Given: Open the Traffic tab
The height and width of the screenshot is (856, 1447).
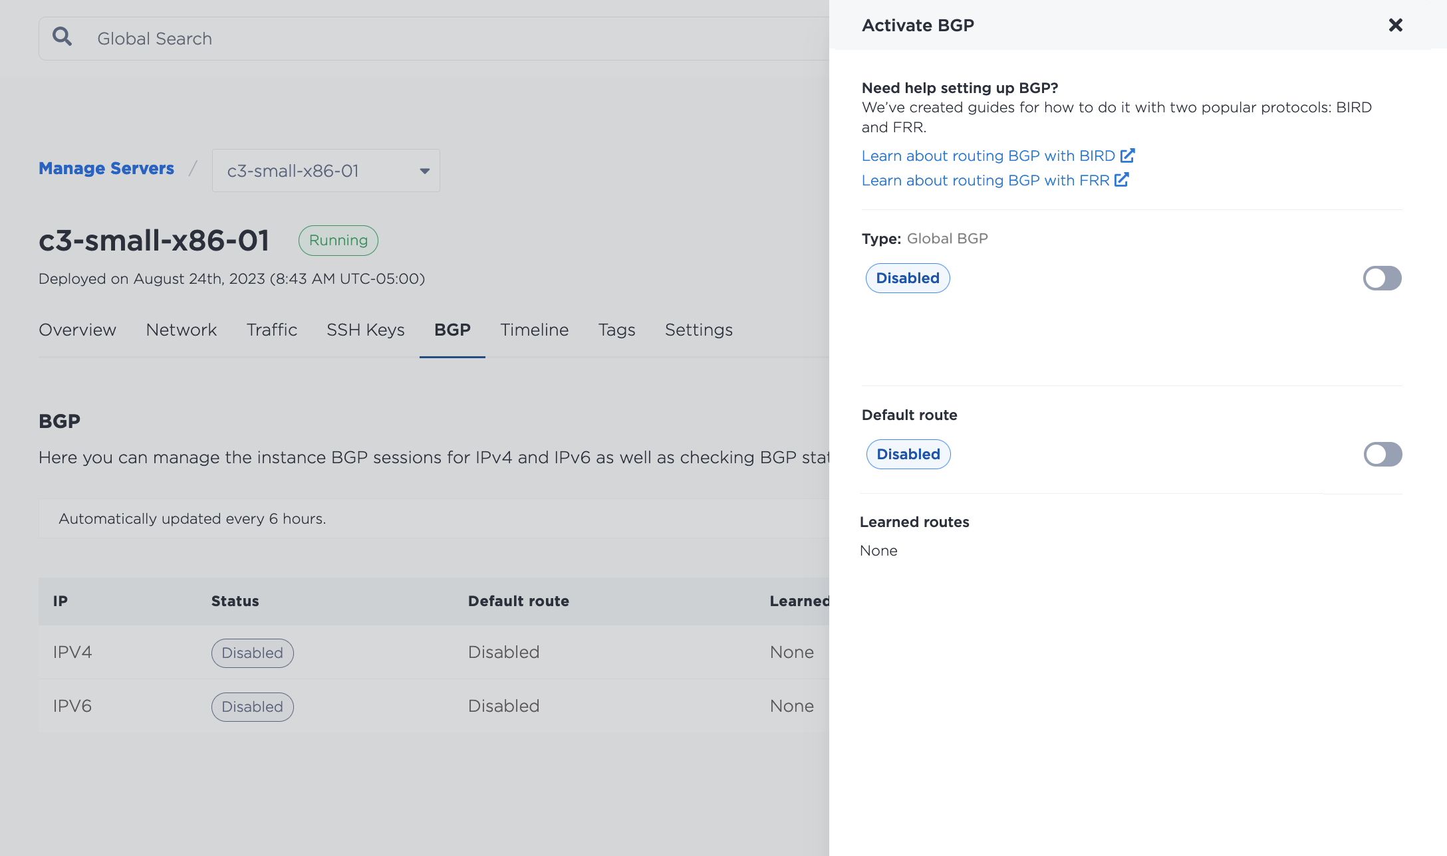Looking at the screenshot, I should pos(272,330).
